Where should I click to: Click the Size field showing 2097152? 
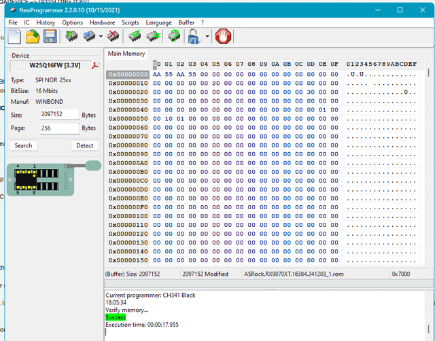(x=60, y=114)
